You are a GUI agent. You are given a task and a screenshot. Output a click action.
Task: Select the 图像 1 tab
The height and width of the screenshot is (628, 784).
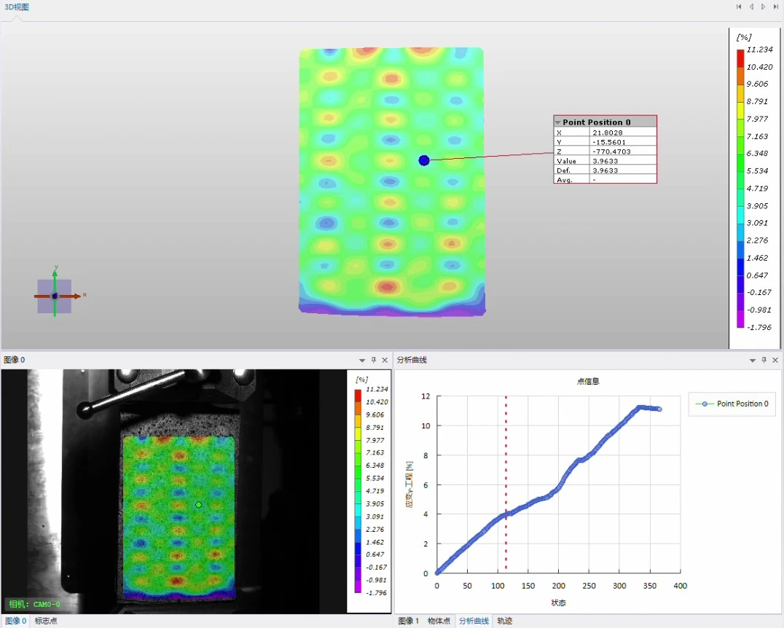click(x=409, y=621)
